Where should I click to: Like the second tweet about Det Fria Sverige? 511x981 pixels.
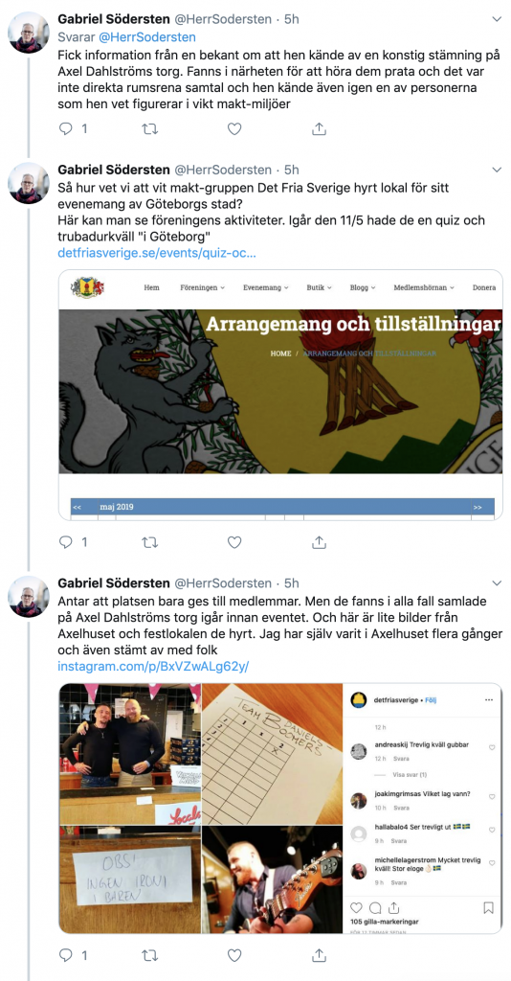(x=234, y=542)
